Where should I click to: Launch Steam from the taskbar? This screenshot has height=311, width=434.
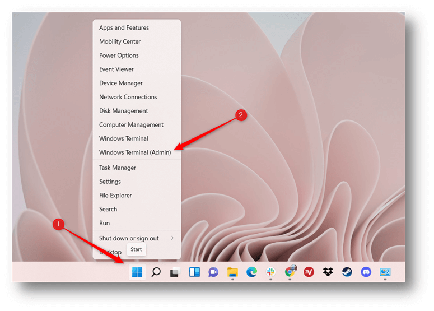coord(347,272)
